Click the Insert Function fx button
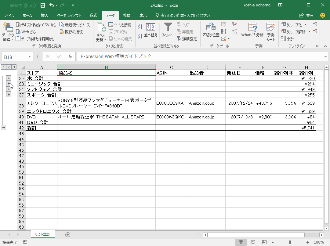This screenshot has width=330, height=246. 70,56
